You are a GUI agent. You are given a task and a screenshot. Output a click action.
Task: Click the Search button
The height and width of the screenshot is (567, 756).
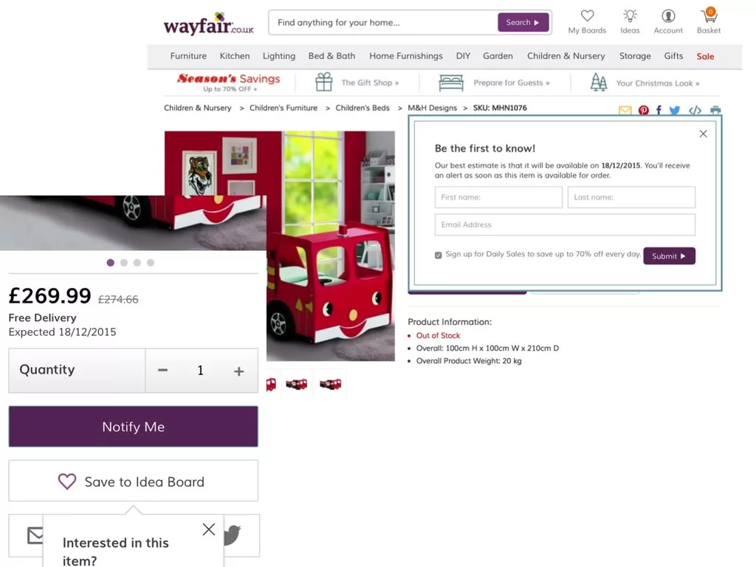(x=523, y=22)
